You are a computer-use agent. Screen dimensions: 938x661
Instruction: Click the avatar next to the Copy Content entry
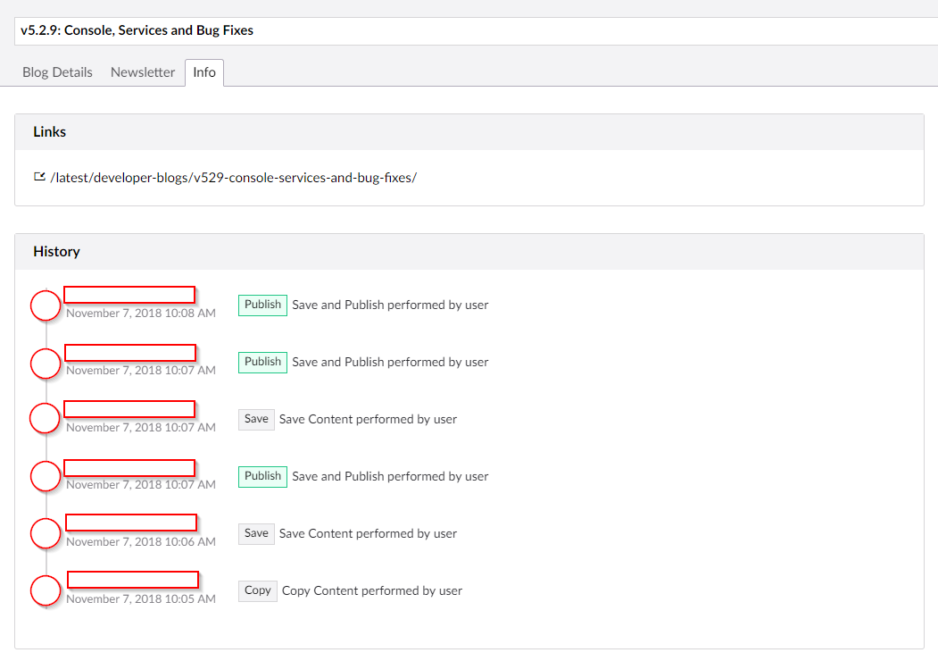(46, 590)
